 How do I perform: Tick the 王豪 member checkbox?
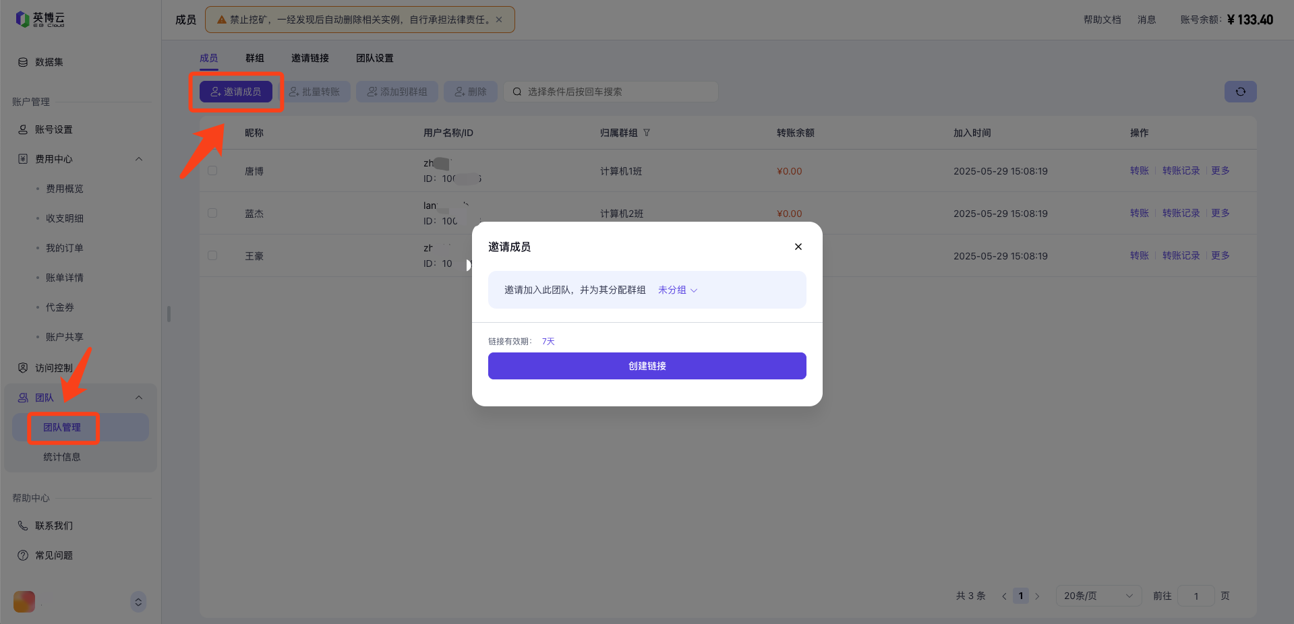[212, 255]
